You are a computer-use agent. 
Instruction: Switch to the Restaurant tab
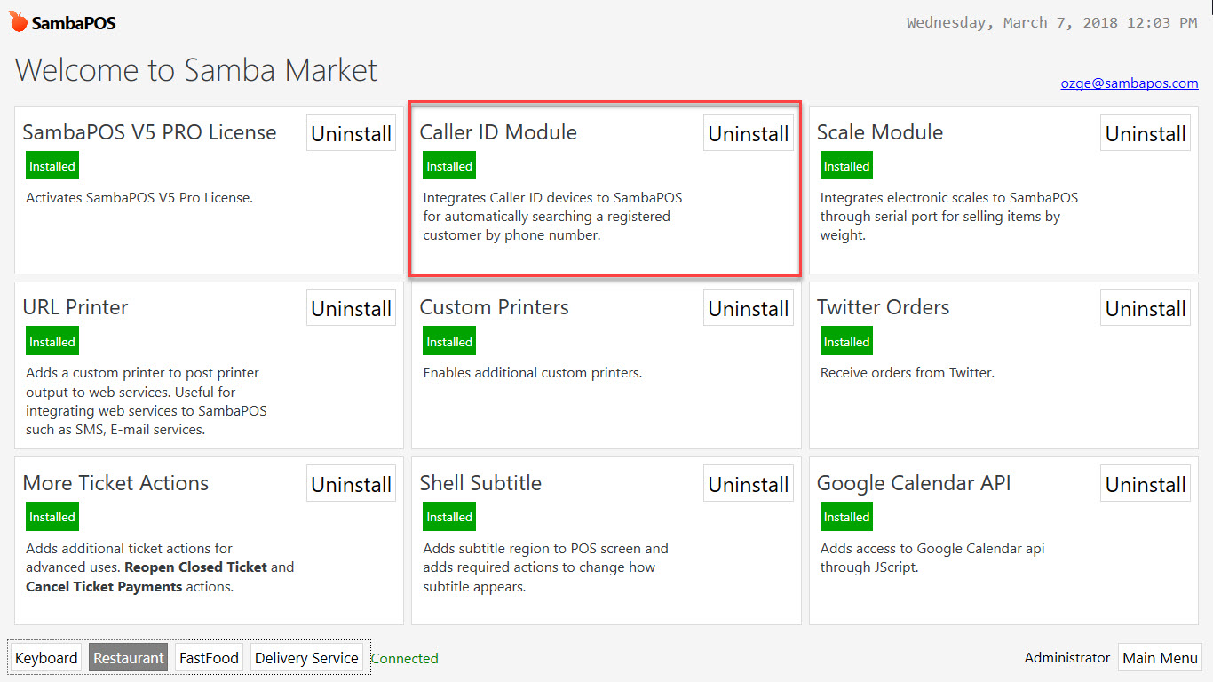pyautogui.click(x=128, y=657)
